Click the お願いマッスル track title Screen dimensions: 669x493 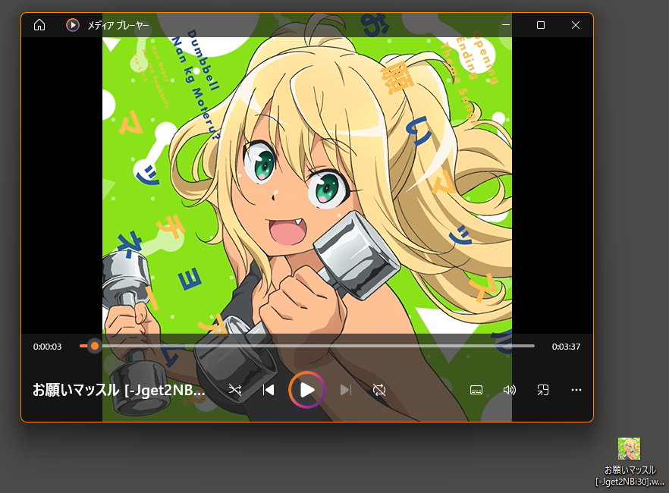[119, 391]
